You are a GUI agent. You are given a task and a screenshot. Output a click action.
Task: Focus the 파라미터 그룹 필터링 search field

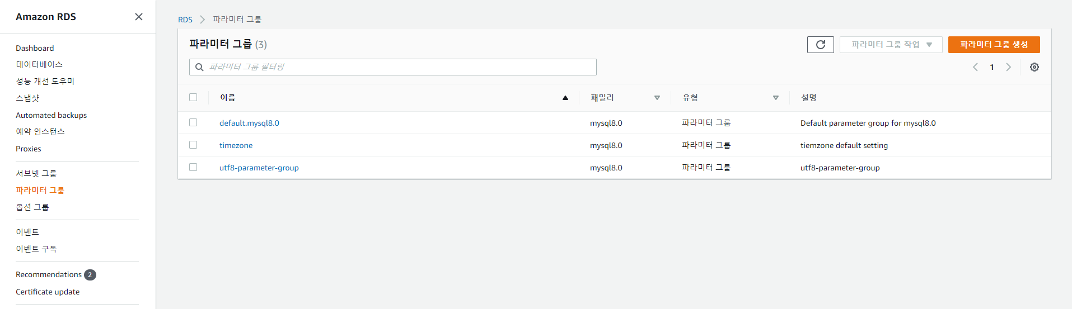click(393, 67)
